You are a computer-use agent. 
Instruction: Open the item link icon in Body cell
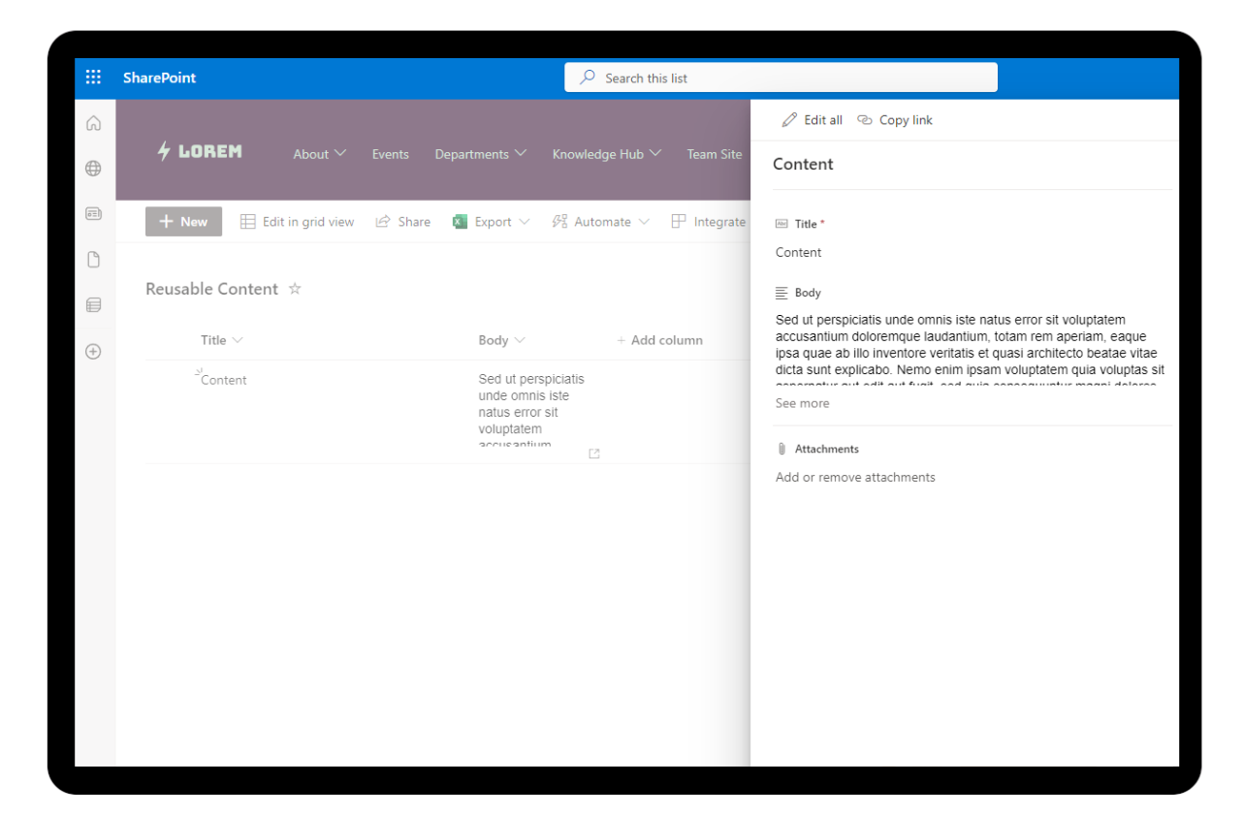(594, 454)
